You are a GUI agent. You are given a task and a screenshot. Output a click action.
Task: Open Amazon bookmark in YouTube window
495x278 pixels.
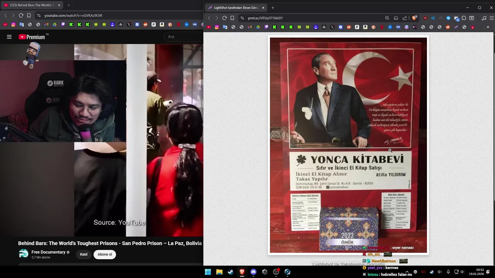[x=162, y=24]
